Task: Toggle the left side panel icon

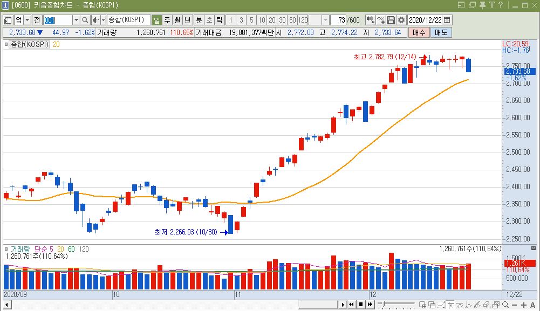Action: [x=8, y=20]
